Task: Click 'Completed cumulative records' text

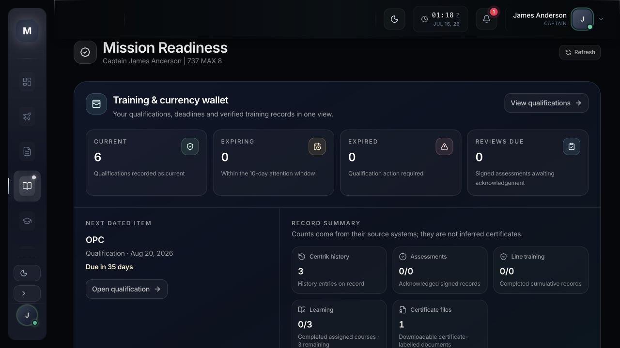Action: pyautogui.click(x=541, y=284)
